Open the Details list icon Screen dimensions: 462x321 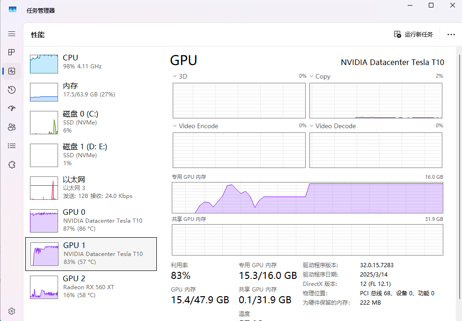pyautogui.click(x=12, y=146)
